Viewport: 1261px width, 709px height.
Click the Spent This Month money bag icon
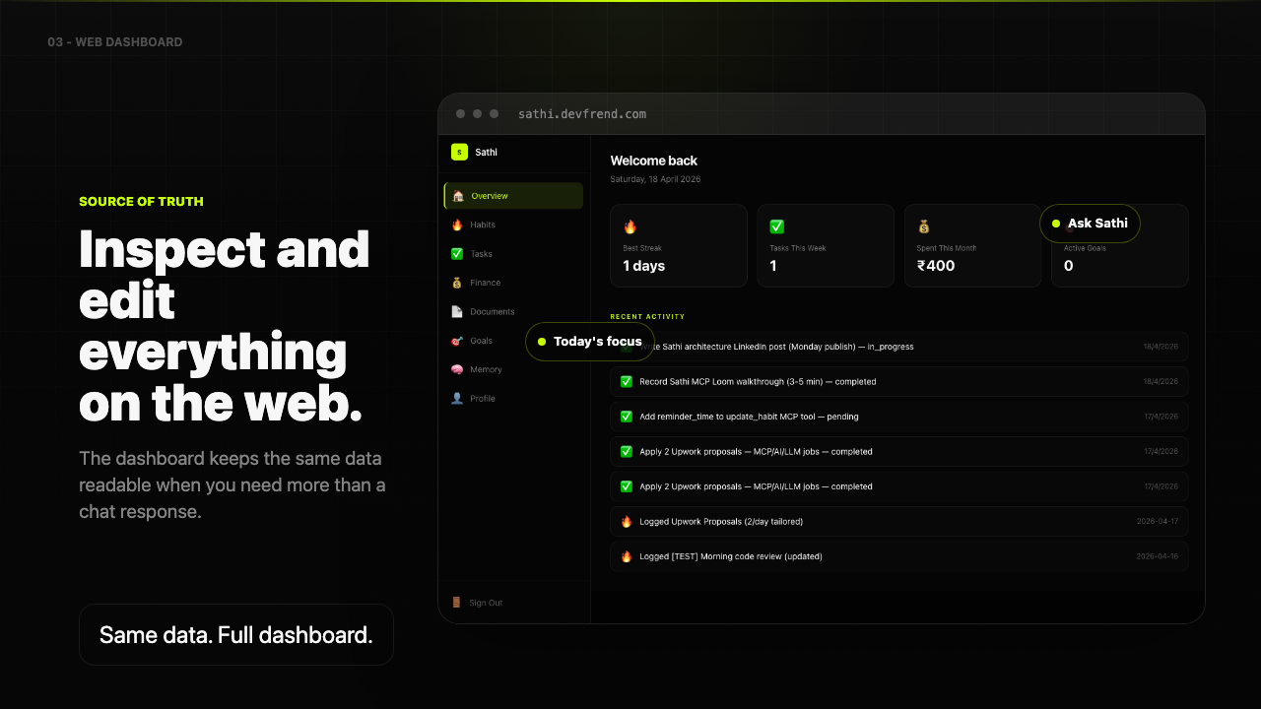(924, 226)
